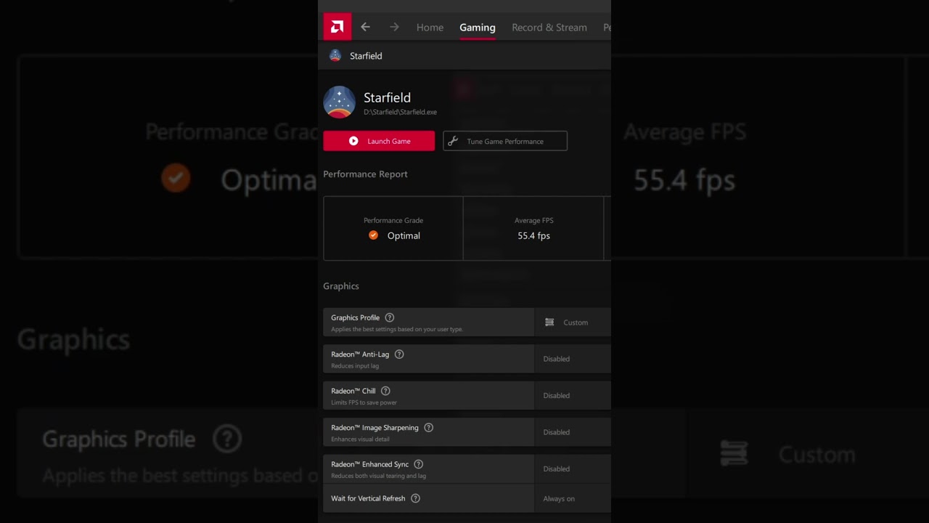
Task: Go back with the left arrow
Action: click(365, 27)
